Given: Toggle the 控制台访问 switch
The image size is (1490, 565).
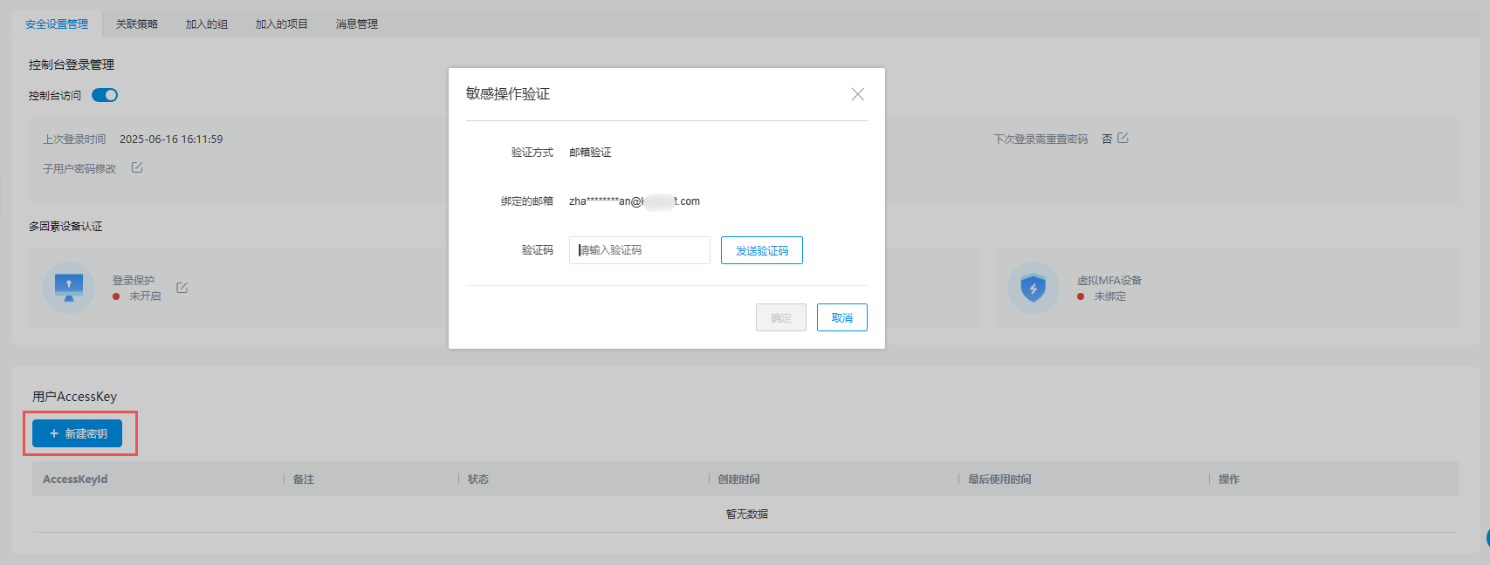Looking at the screenshot, I should (105, 95).
